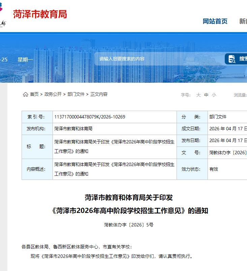The height and width of the screenshot is (271, 247).
Task: Click the 文号 label cell
Action: (192, 153)
